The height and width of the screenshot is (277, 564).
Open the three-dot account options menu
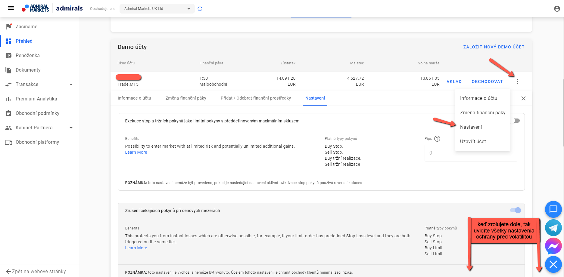pos(517,82)
